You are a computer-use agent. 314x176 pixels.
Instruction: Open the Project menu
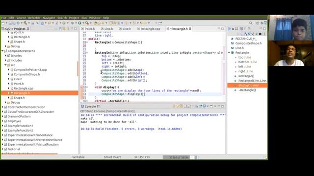[x=74, y=18]
